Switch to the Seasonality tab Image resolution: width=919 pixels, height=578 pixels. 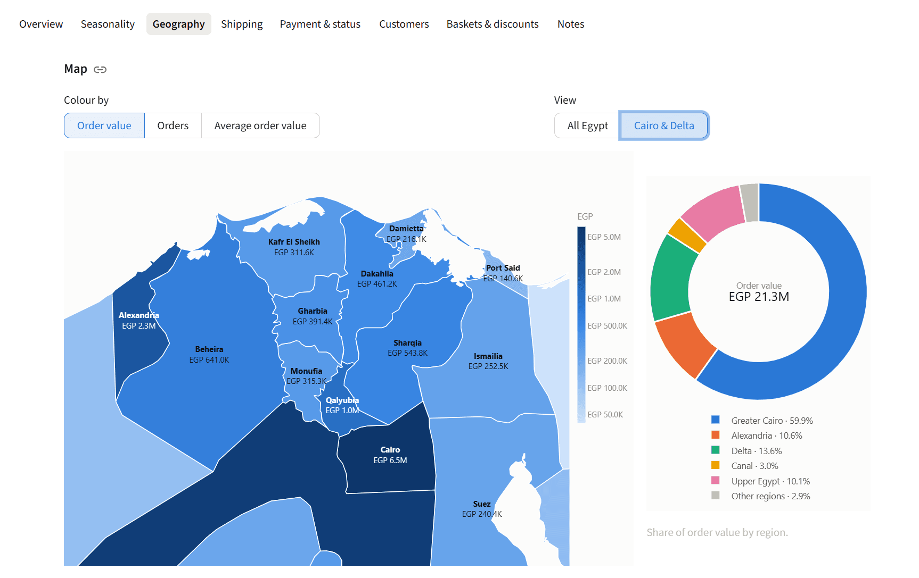[x=108, y=24]
